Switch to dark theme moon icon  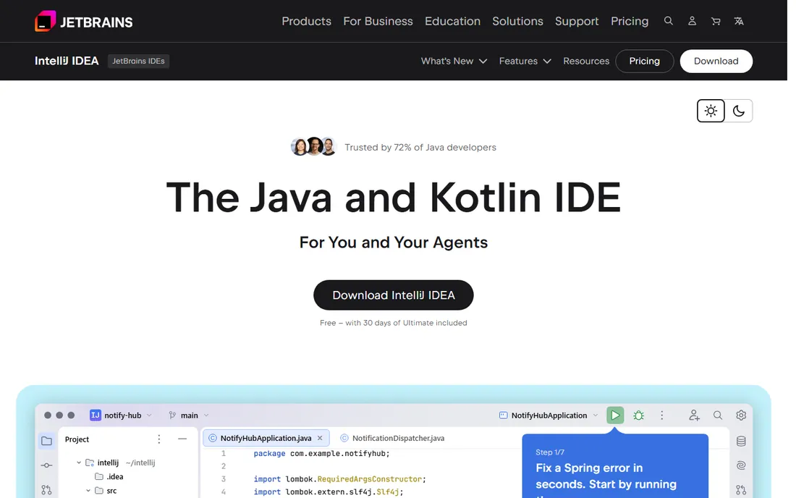(x=739, y=111)
